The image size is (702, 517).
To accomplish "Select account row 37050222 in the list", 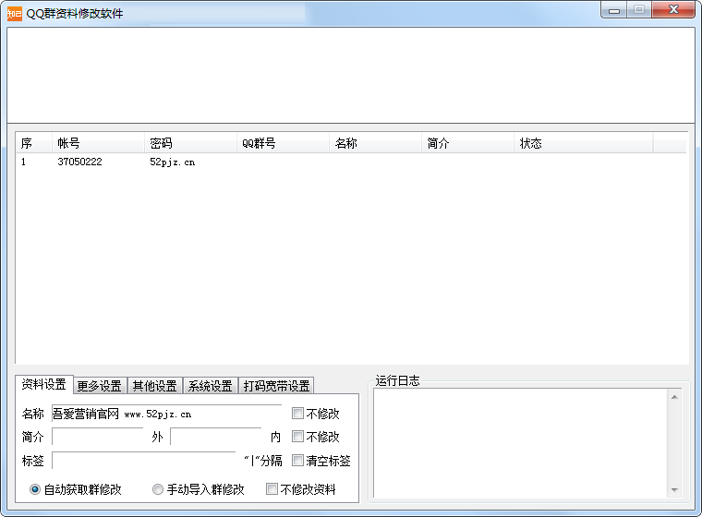I will click(x=79, y=162).
